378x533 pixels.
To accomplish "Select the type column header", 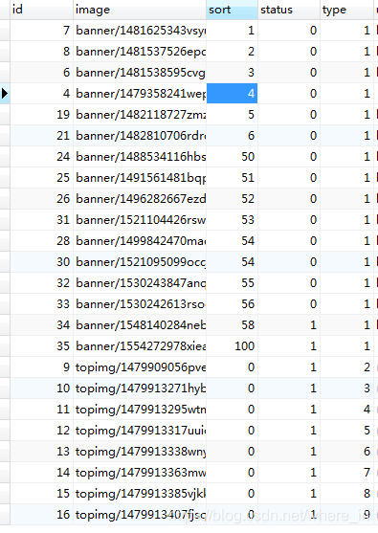I will point(346,10).
